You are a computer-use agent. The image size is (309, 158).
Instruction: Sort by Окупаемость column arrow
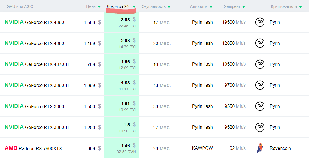(169, 7)
